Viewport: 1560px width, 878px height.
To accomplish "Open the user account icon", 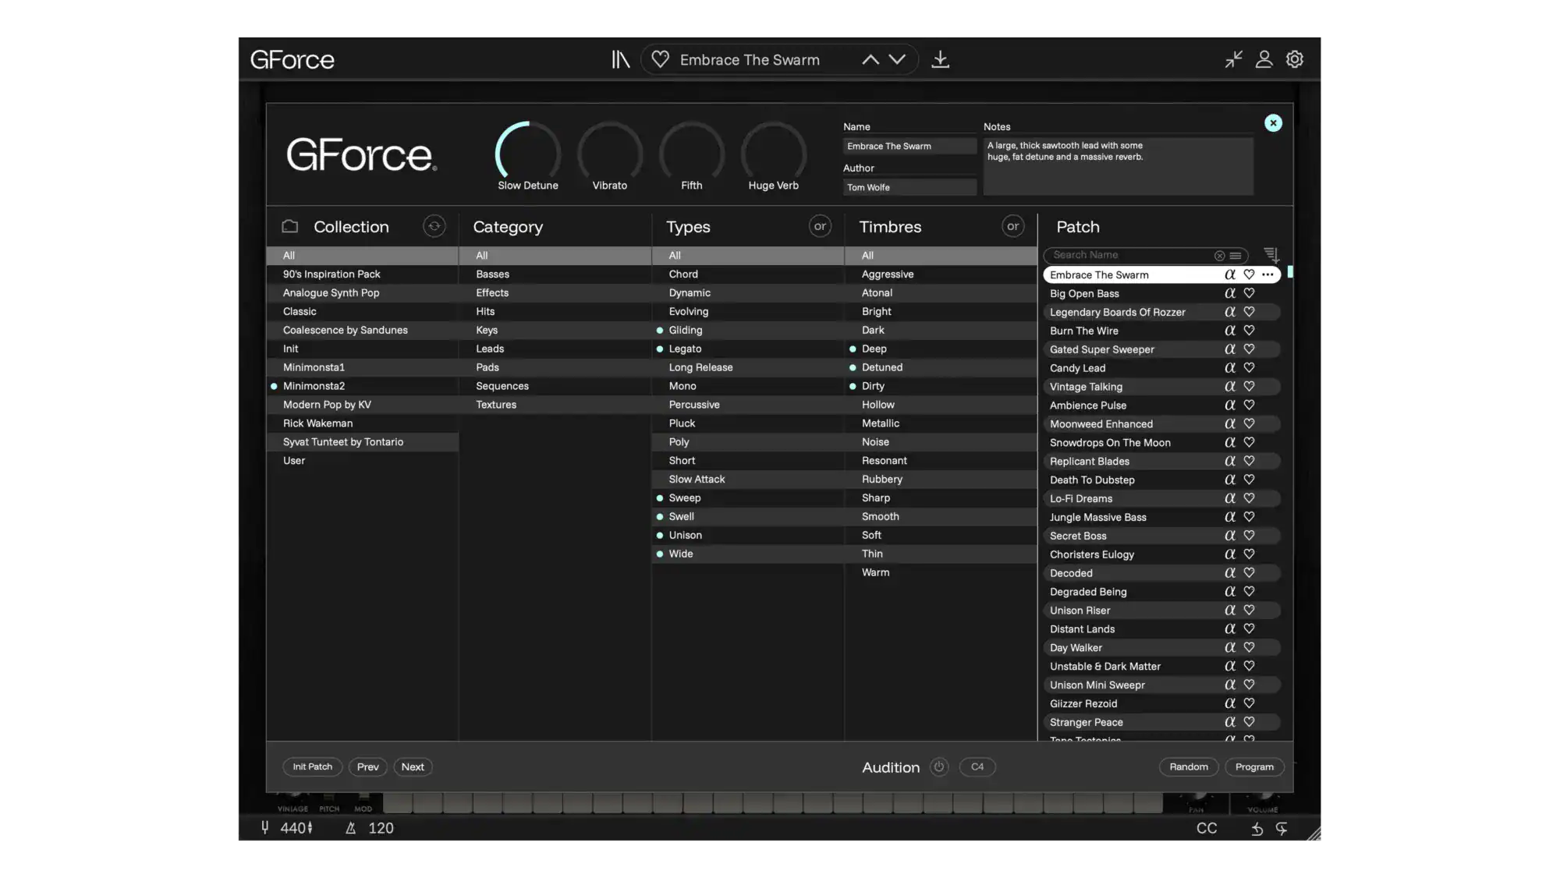I will pyautogui.click(x=1264, y=59).
